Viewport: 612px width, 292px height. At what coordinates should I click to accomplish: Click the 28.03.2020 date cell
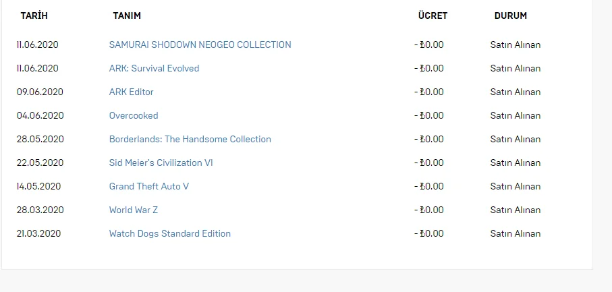pyautogui.click(x=40, y=210)
